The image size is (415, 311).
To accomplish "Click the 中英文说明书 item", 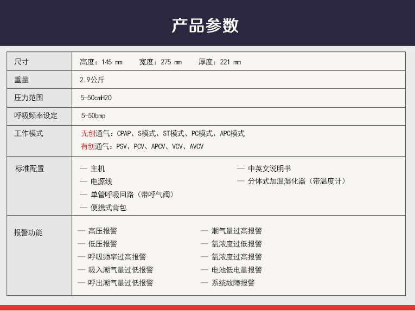I will click(x=269, y=169).
